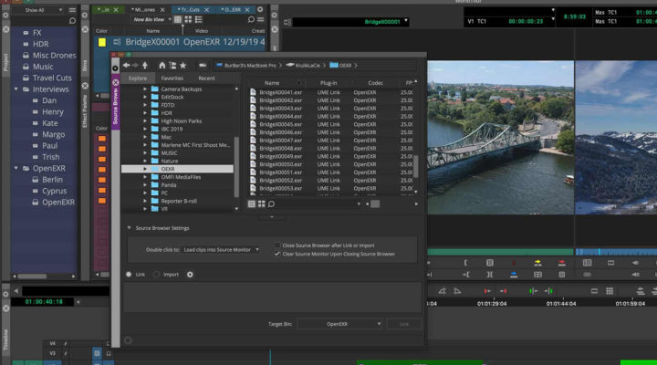Go back in the Source Browser
The height and width of the screenshot is (365, 657).
coord(126,66)
